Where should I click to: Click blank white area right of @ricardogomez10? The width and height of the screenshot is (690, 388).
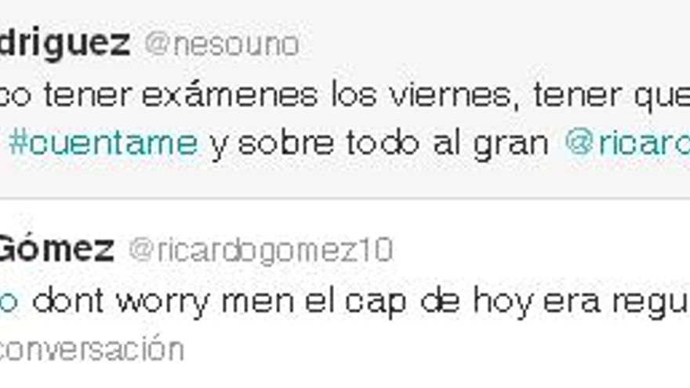coord(541,249)
